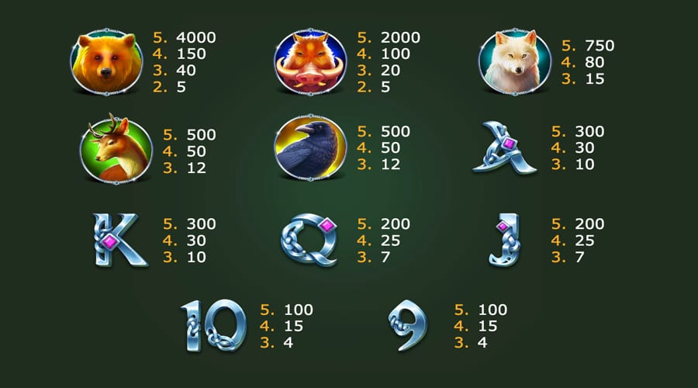Click the bear's 4000 payout value
The width and height of the screenshot is (698, 388).
(196, 37)
